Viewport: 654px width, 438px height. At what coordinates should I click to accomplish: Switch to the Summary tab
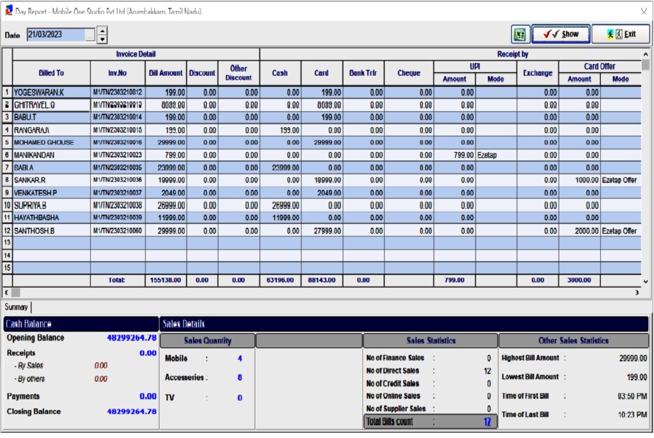(16, 307)
